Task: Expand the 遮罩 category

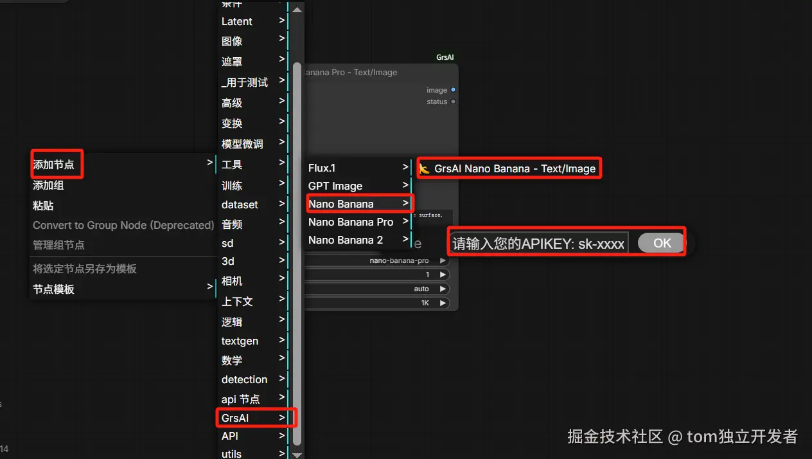Action: (253, 62)
